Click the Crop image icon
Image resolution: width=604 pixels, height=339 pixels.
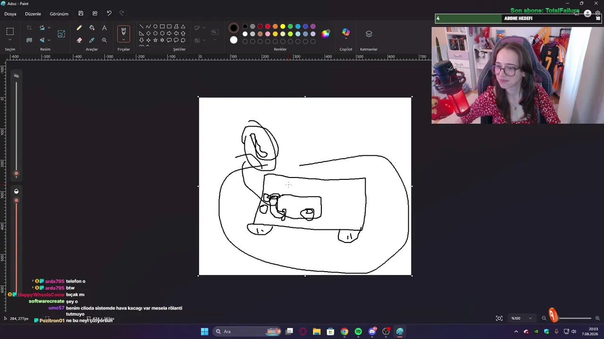(x=29, y=28)
